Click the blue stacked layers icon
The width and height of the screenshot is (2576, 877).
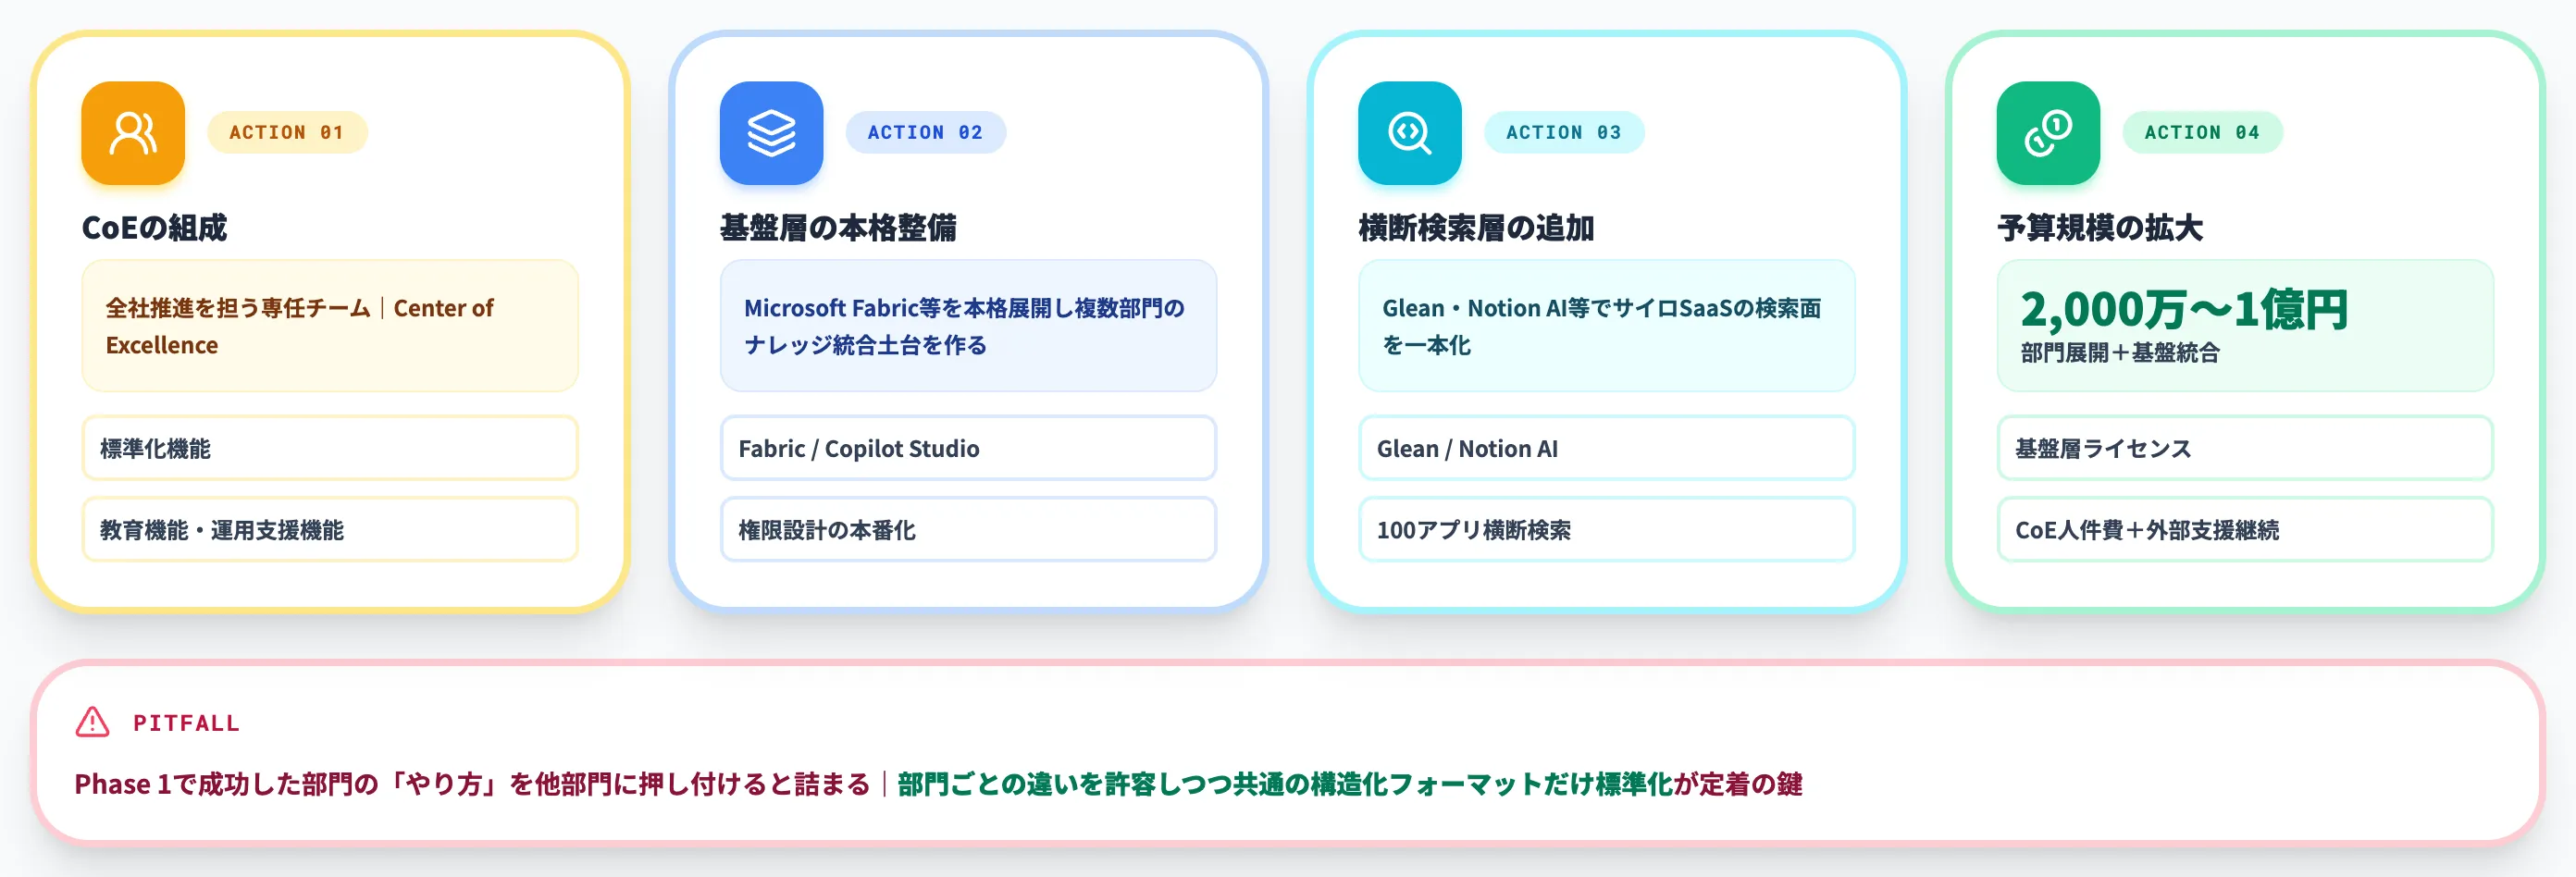click(x=771, y=133)
